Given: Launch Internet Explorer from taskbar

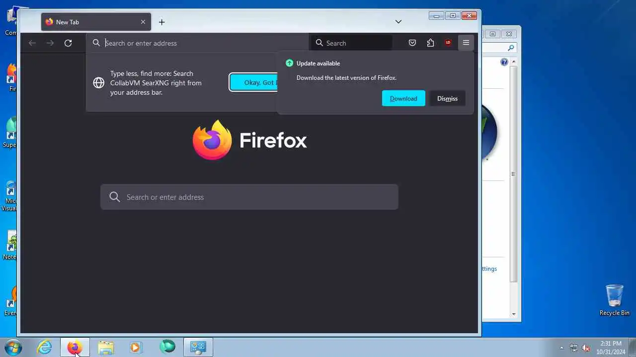Looking at the screenshot, I should (x=45, y=347).
